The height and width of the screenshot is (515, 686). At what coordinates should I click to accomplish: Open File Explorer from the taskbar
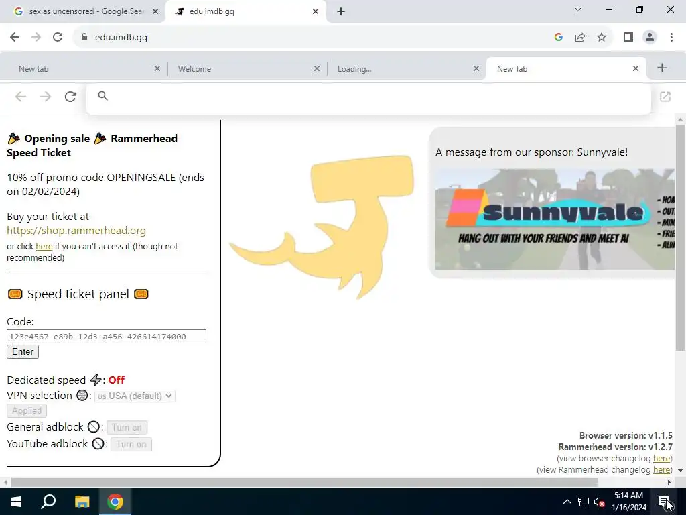[x=82, y=502]
